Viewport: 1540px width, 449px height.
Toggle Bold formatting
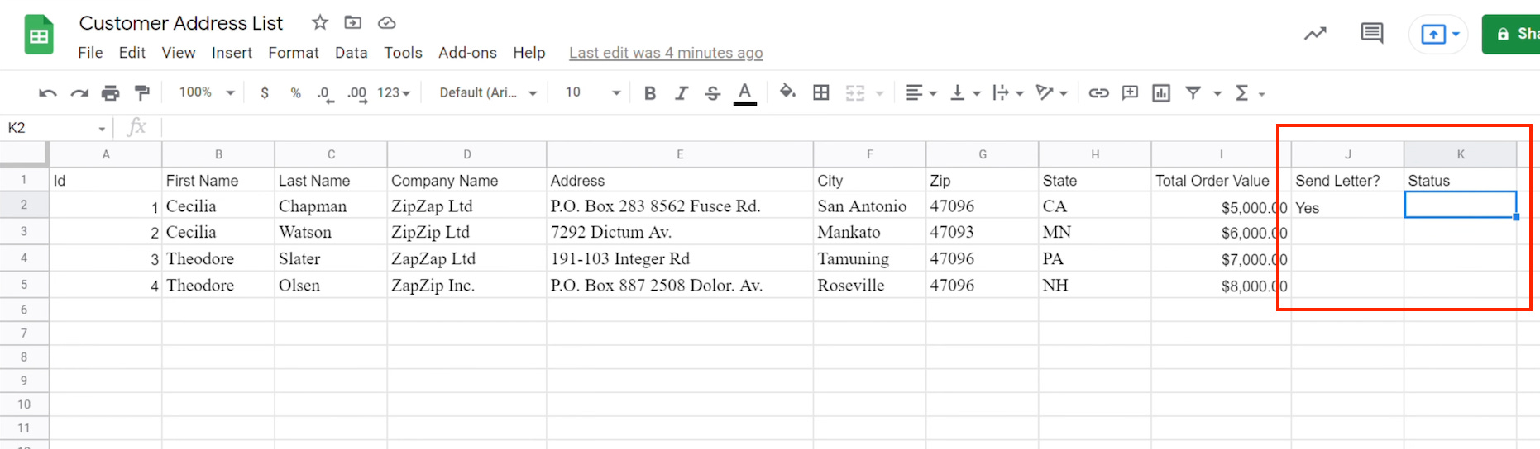tap(650, 93)
